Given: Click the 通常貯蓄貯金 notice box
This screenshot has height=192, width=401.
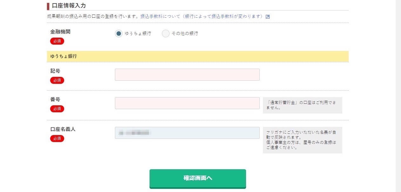Looking at the screenshot, I should [x=303, y=105].
